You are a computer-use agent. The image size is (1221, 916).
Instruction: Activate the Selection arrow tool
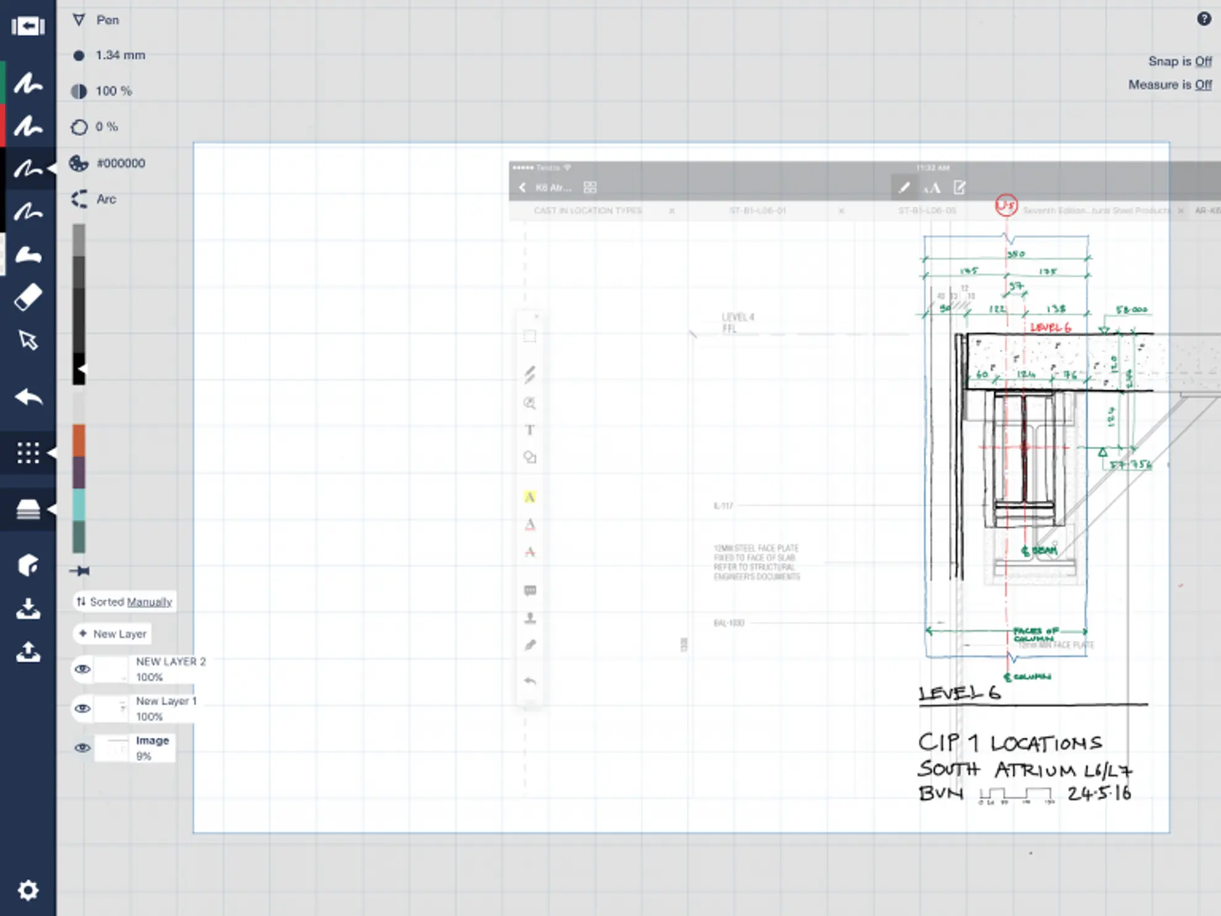click(x=28, y=340)
